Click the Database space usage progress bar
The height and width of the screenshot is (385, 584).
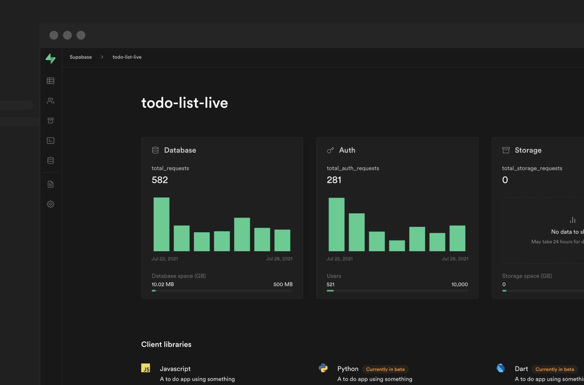tap(222, 291)
